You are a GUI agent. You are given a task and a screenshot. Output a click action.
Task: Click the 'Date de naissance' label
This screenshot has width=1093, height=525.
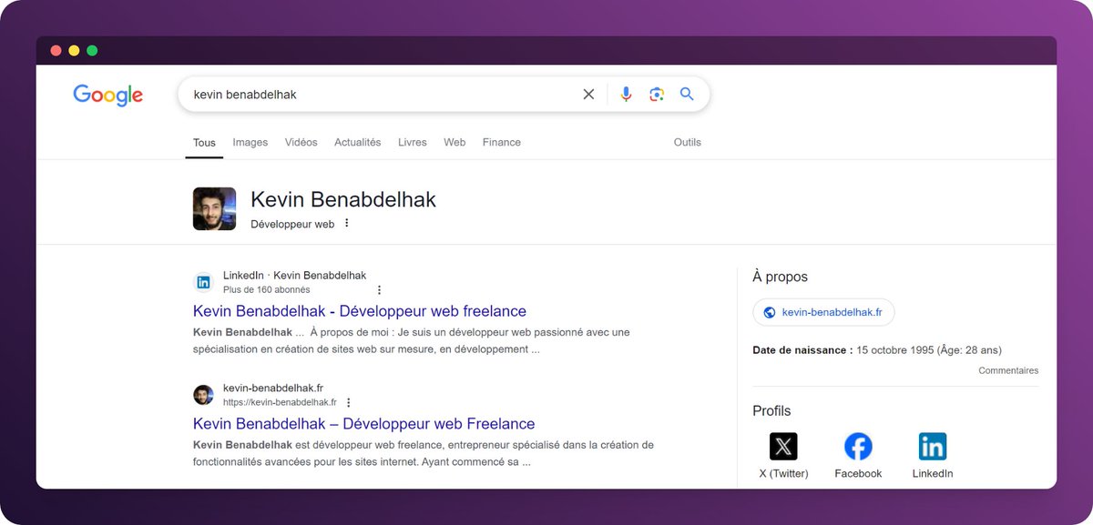coord(802,350)
